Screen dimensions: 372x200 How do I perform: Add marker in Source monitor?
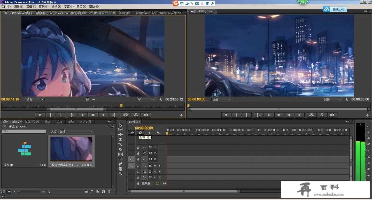(x=40, y=115)
